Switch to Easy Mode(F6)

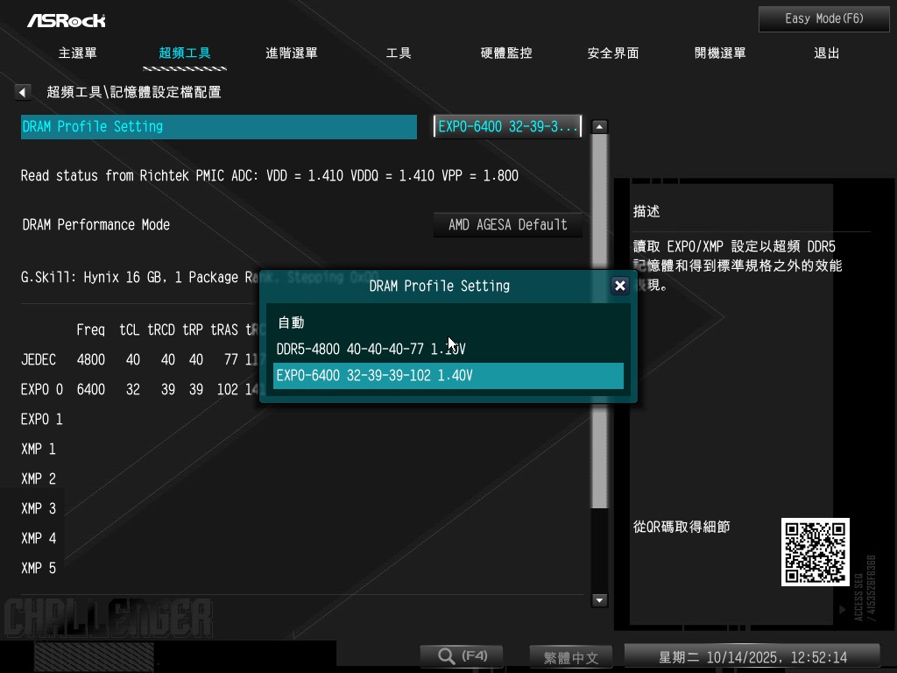(x=823, y=18)
